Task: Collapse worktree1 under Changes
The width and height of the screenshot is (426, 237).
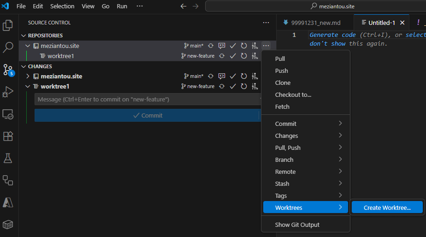Action: pos(28,86)
